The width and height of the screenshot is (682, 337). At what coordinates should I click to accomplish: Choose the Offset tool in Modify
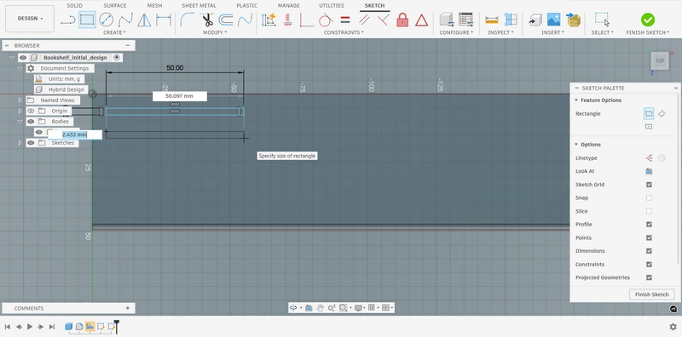coord(226,20)
